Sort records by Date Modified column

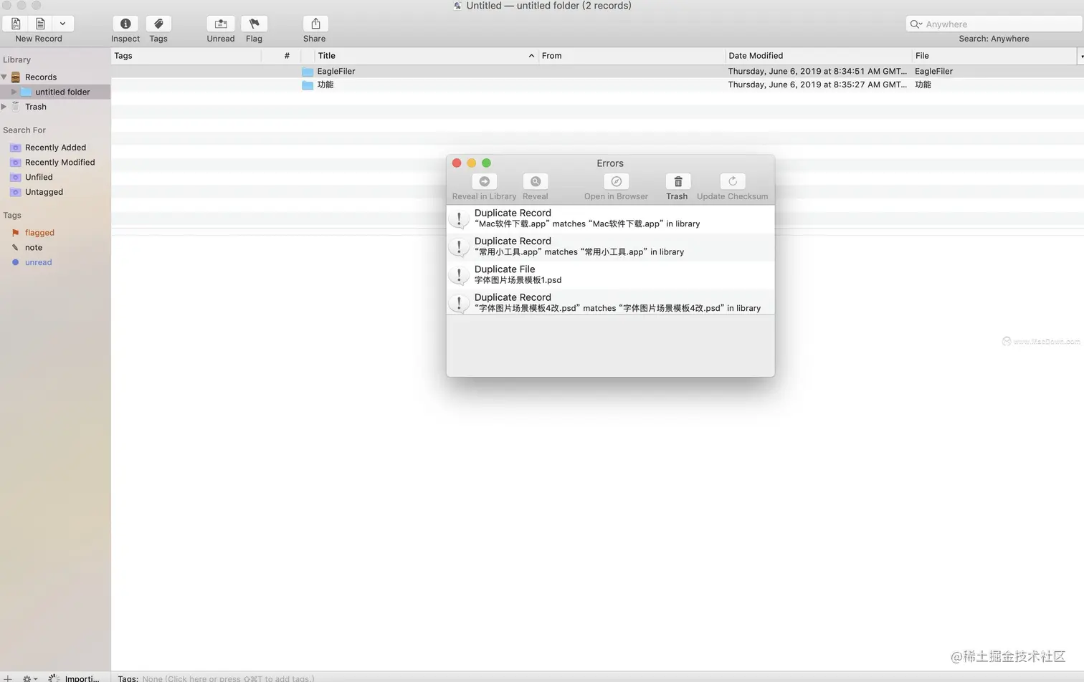tap(818, 56)
